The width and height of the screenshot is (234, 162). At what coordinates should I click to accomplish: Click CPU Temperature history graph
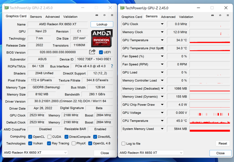pos(210,121)
